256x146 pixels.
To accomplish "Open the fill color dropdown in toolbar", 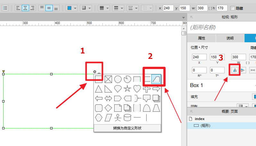I will point(71,8).
